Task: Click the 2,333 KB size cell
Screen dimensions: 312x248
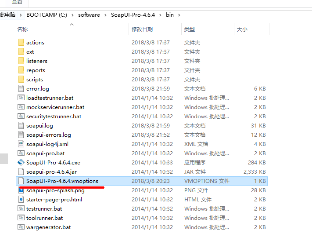Action: [x=255, y=172]
